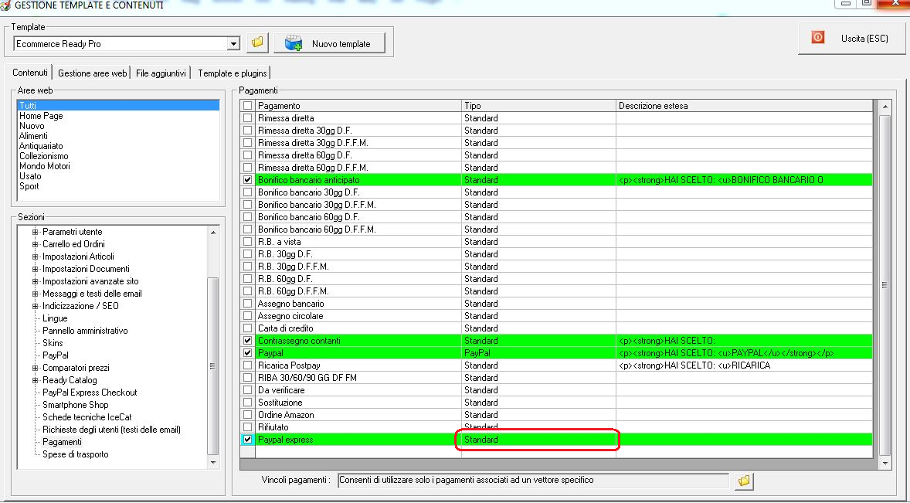Uncheck Paypal payment checkbox
The image size is (910, 503).
[248, 353]
